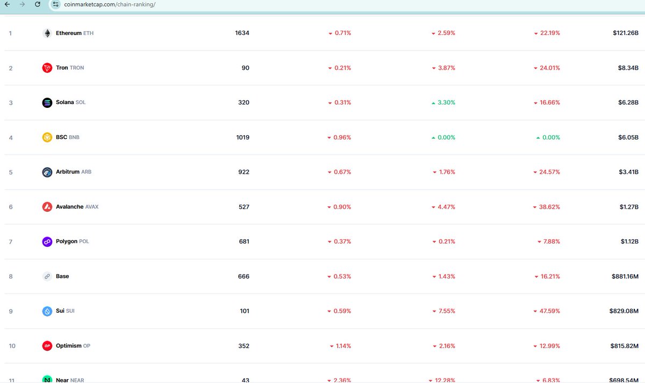Go back with the browser back arrow
The height and width of the screenshot is (383, 645).
pyautogui.click(x=7, y=4)
